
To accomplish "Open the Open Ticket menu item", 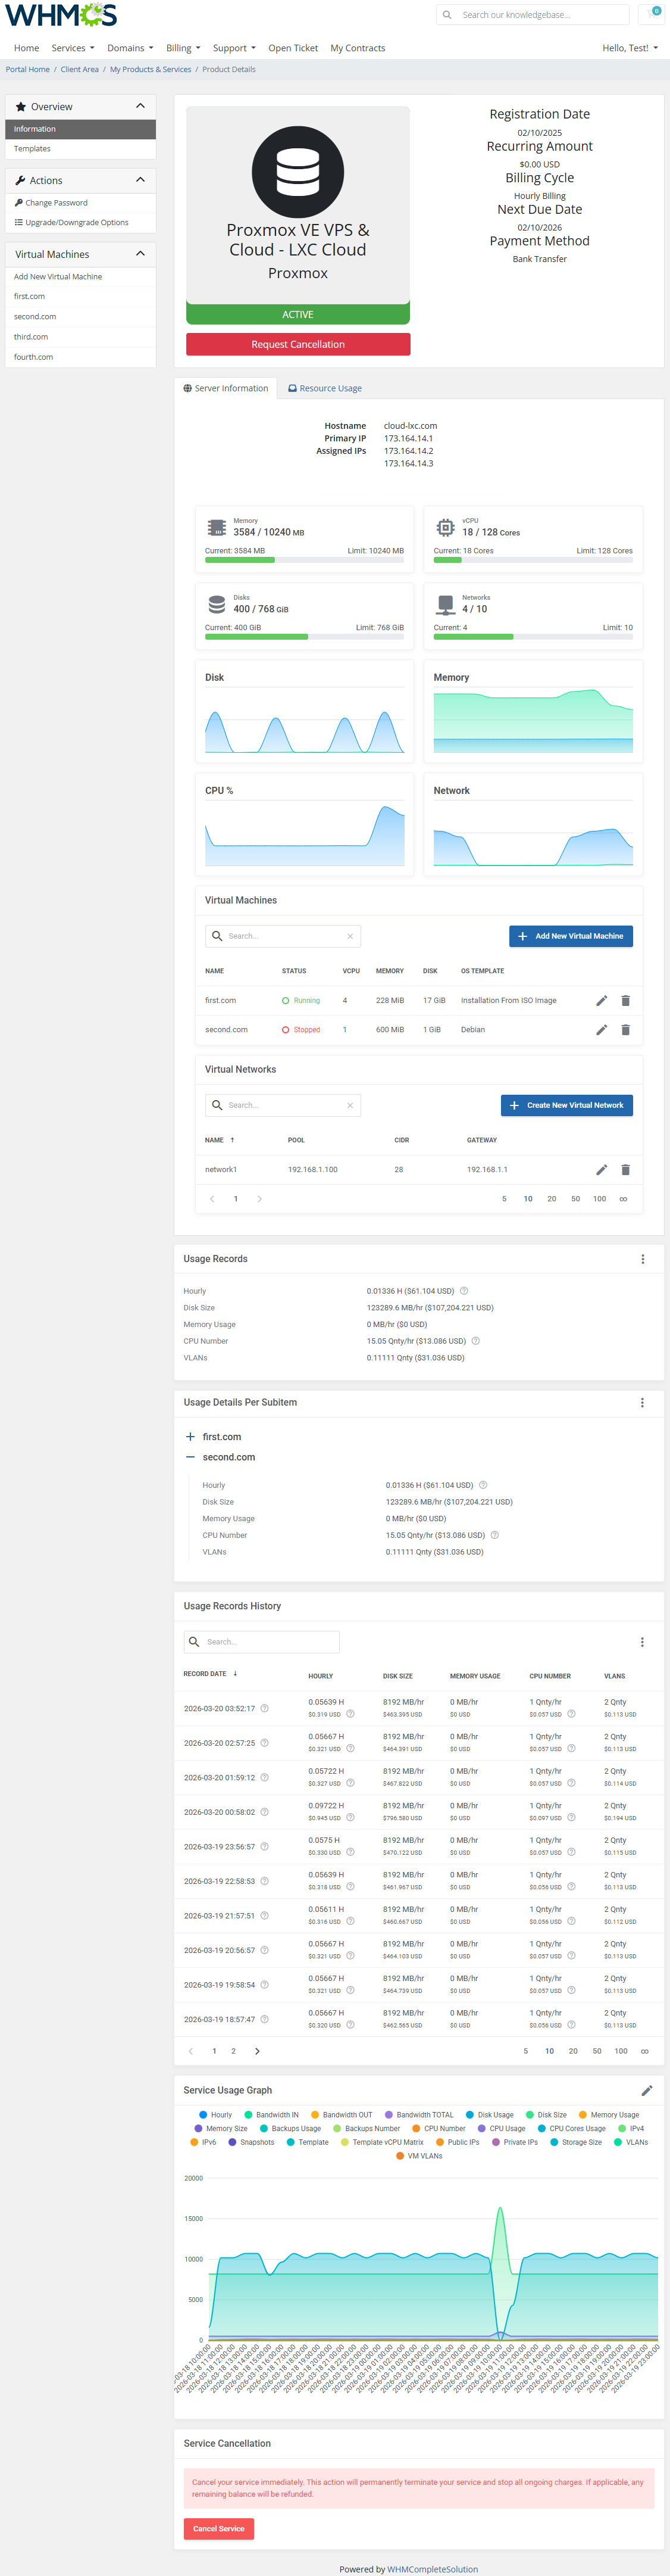I will (293, 48).
